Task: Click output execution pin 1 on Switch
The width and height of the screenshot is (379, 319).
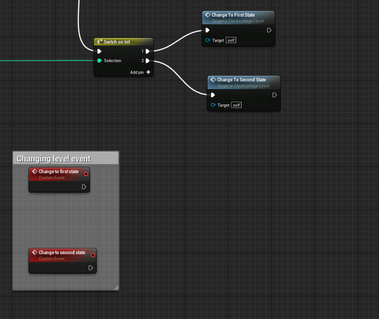Action: click(147, 51)
